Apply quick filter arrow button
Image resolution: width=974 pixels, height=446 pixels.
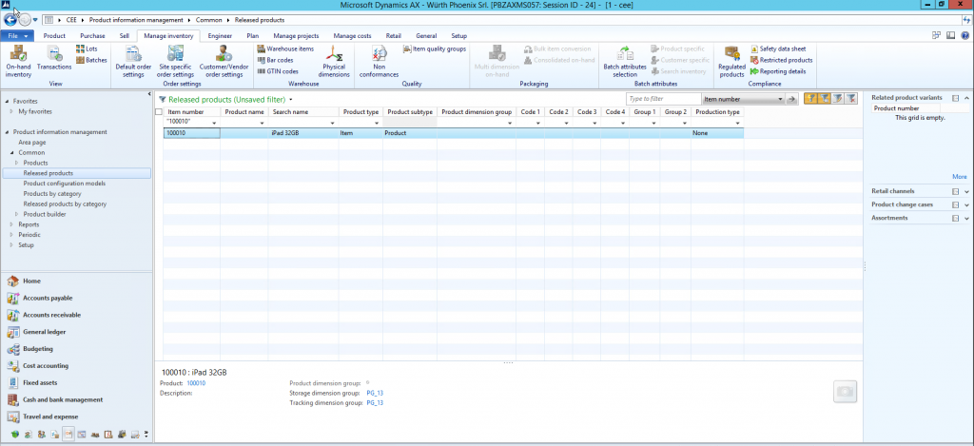pyautogui.click(x=791, y=99)
